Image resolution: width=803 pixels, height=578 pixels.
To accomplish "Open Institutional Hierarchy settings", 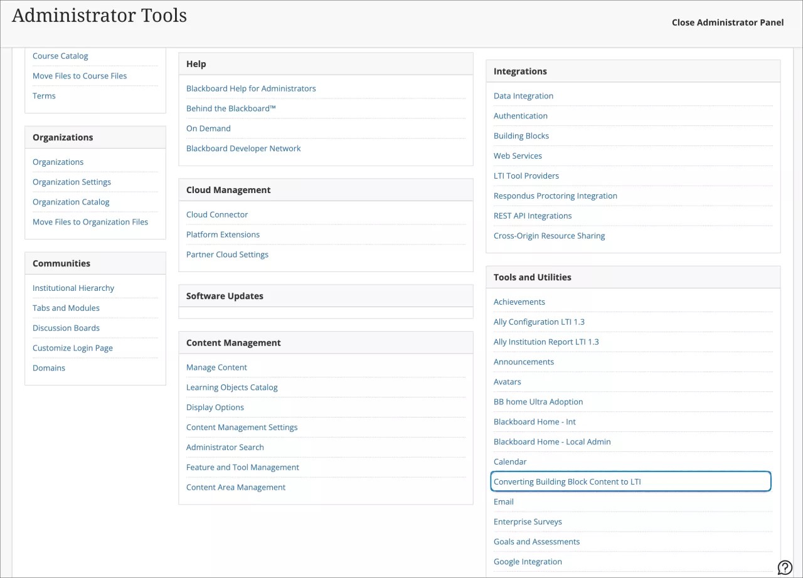I will (73, 288).
